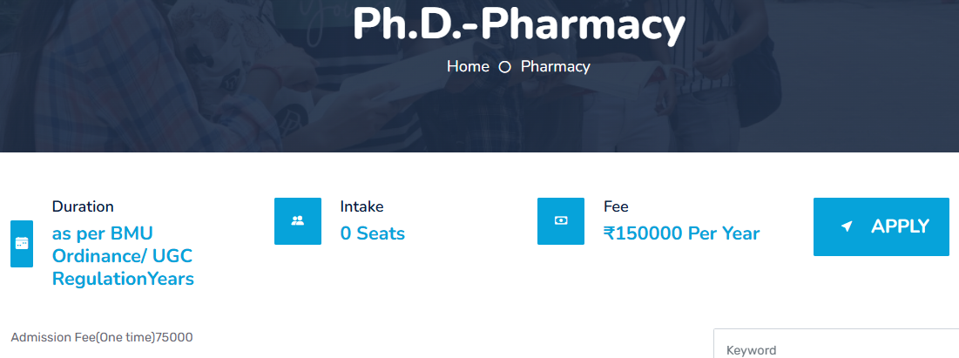Click the calendar icon beside Duration
This screenshot has width=959, height=358.
pyautogui.click(x=22, y=244)
